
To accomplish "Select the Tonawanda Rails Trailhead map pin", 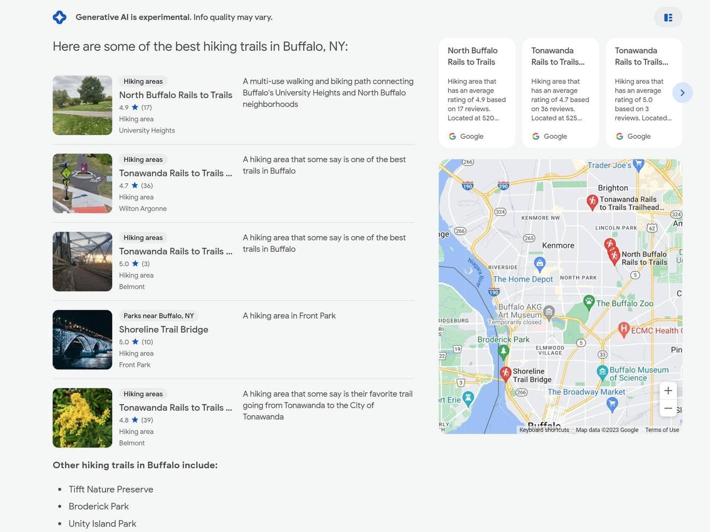I will point(592,202).
